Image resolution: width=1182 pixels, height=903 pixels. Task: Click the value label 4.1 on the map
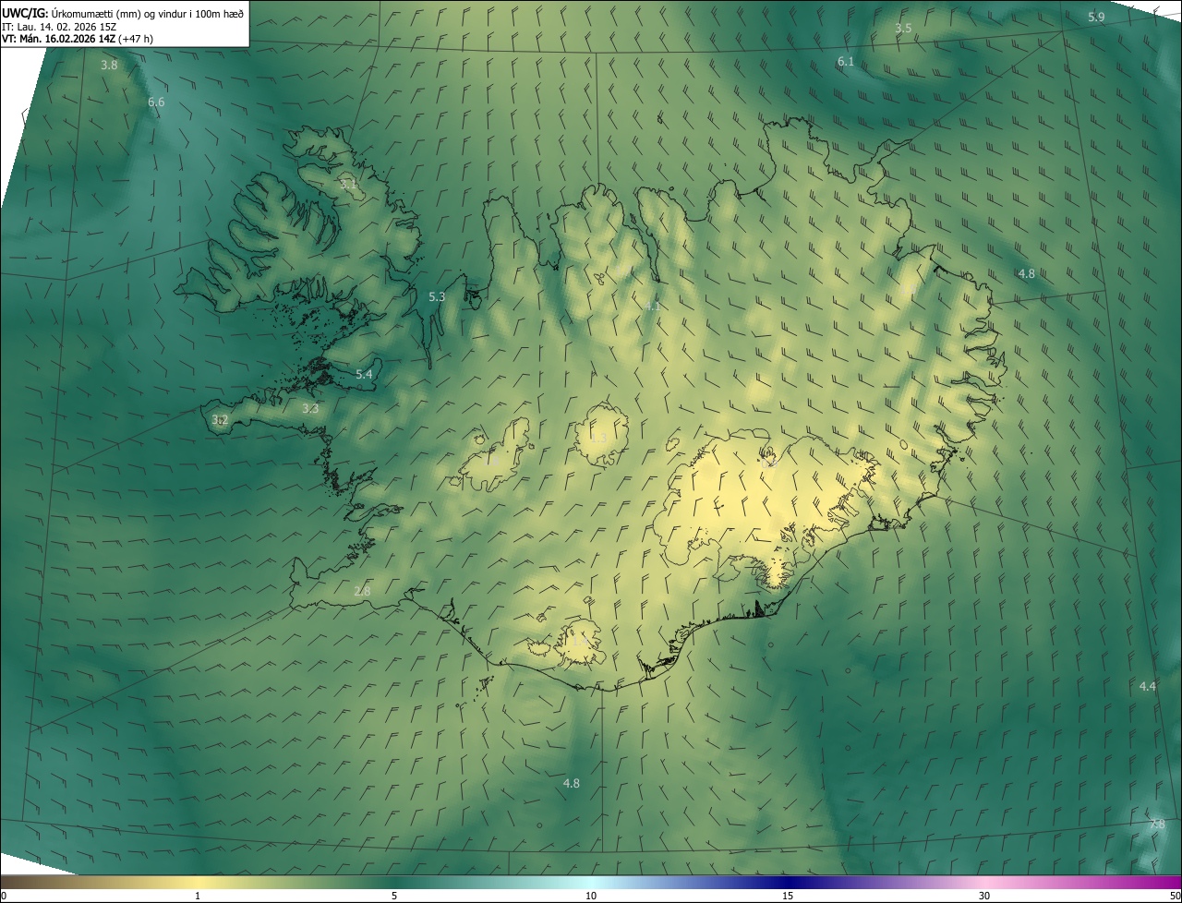click(x=652, y=306)
